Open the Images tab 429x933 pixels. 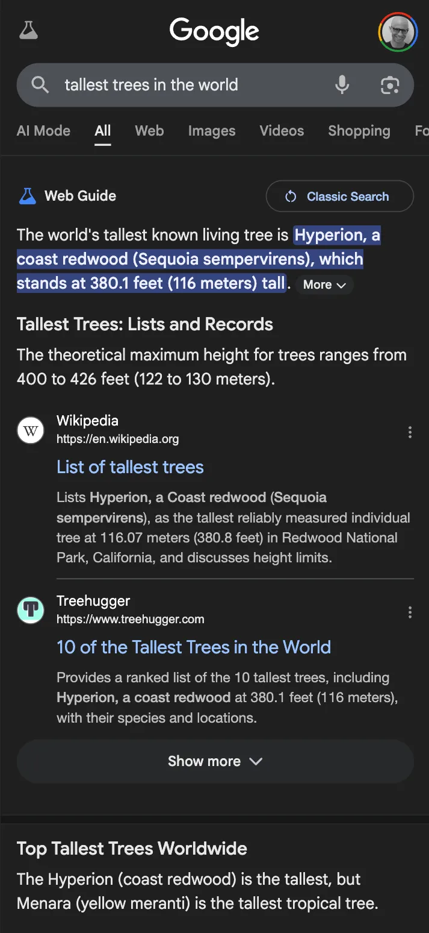(211, 131)
